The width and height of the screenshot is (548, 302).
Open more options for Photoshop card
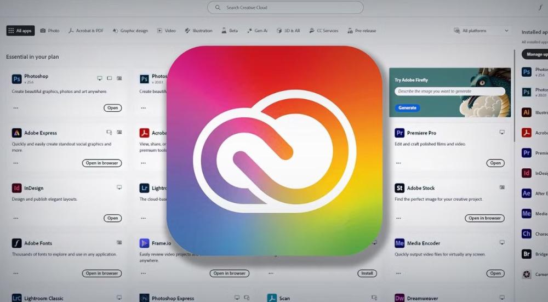16,108
